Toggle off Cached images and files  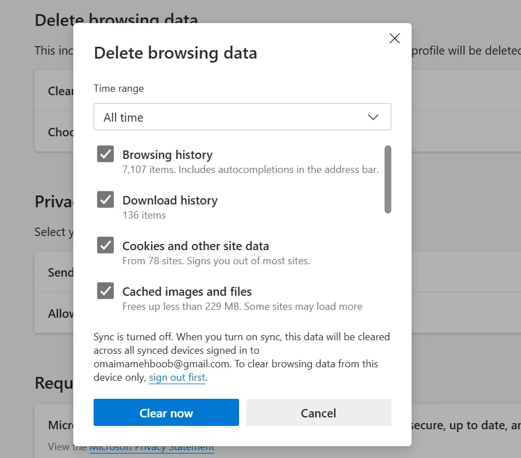click(x=105, y=291)
